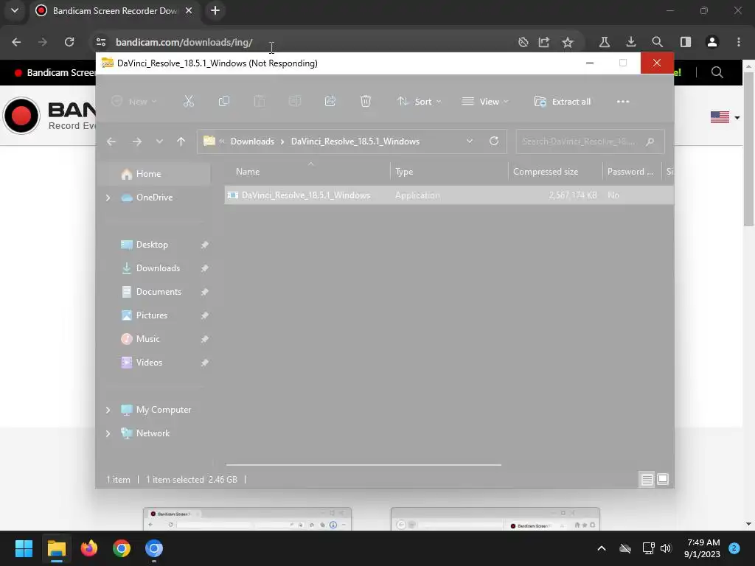Click Downloads in the address breadcrumb
Screen dimensions: 755x566
[x=252, y=141]
